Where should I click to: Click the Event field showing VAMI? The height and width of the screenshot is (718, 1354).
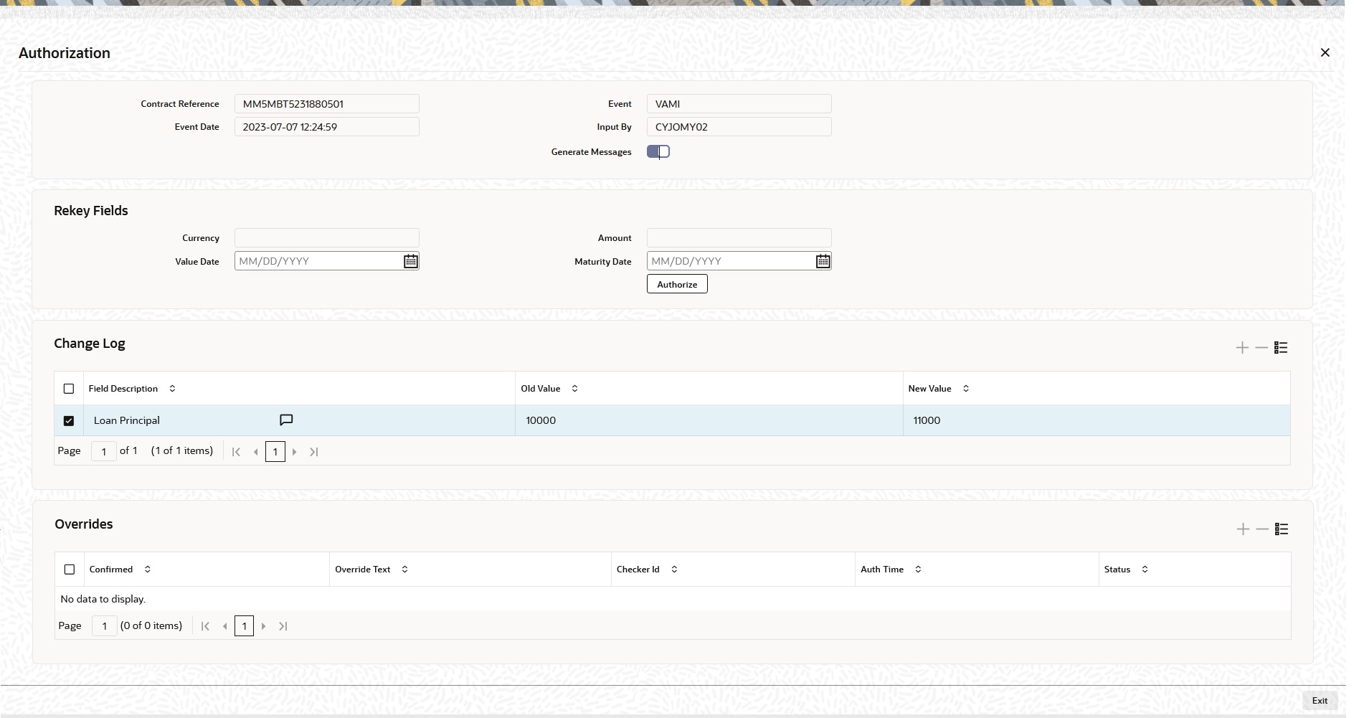pos(739,104)
